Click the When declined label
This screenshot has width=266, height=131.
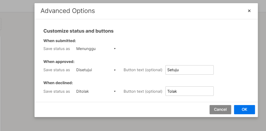58,83
